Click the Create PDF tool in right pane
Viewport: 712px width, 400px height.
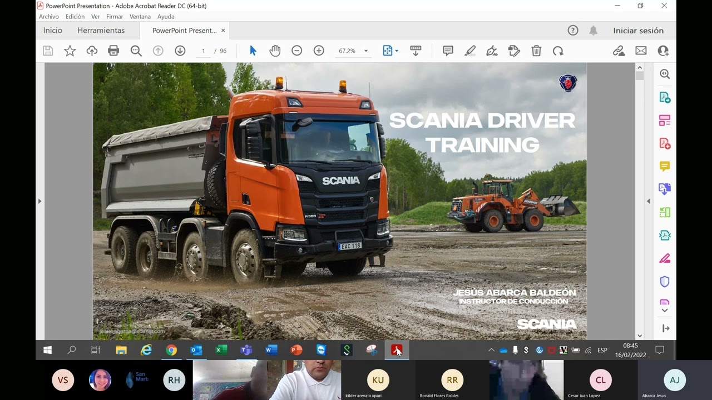[665, 143]
